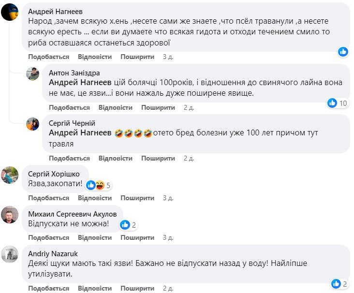This screenshot has width=354, height=293.
Task: Click mentioned Андрей Нагнеев in Сергій Черній's reply
Action: [80, 133]
